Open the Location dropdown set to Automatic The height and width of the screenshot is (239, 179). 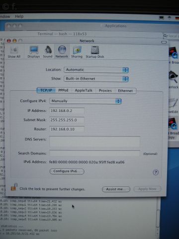96,70
